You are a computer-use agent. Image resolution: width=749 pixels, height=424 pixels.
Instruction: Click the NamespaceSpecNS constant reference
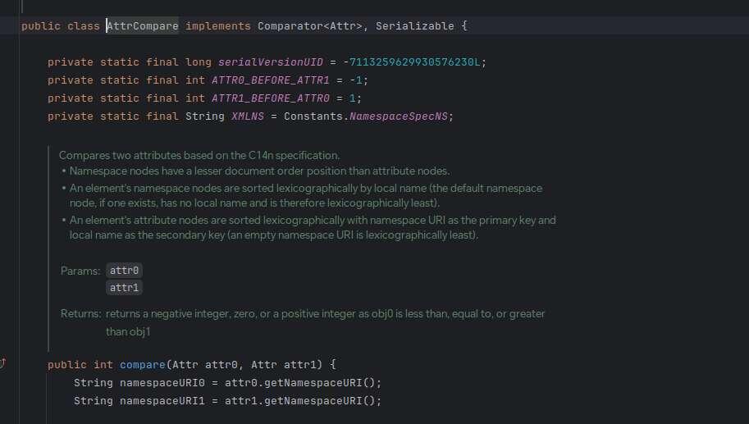coord(397,116)
